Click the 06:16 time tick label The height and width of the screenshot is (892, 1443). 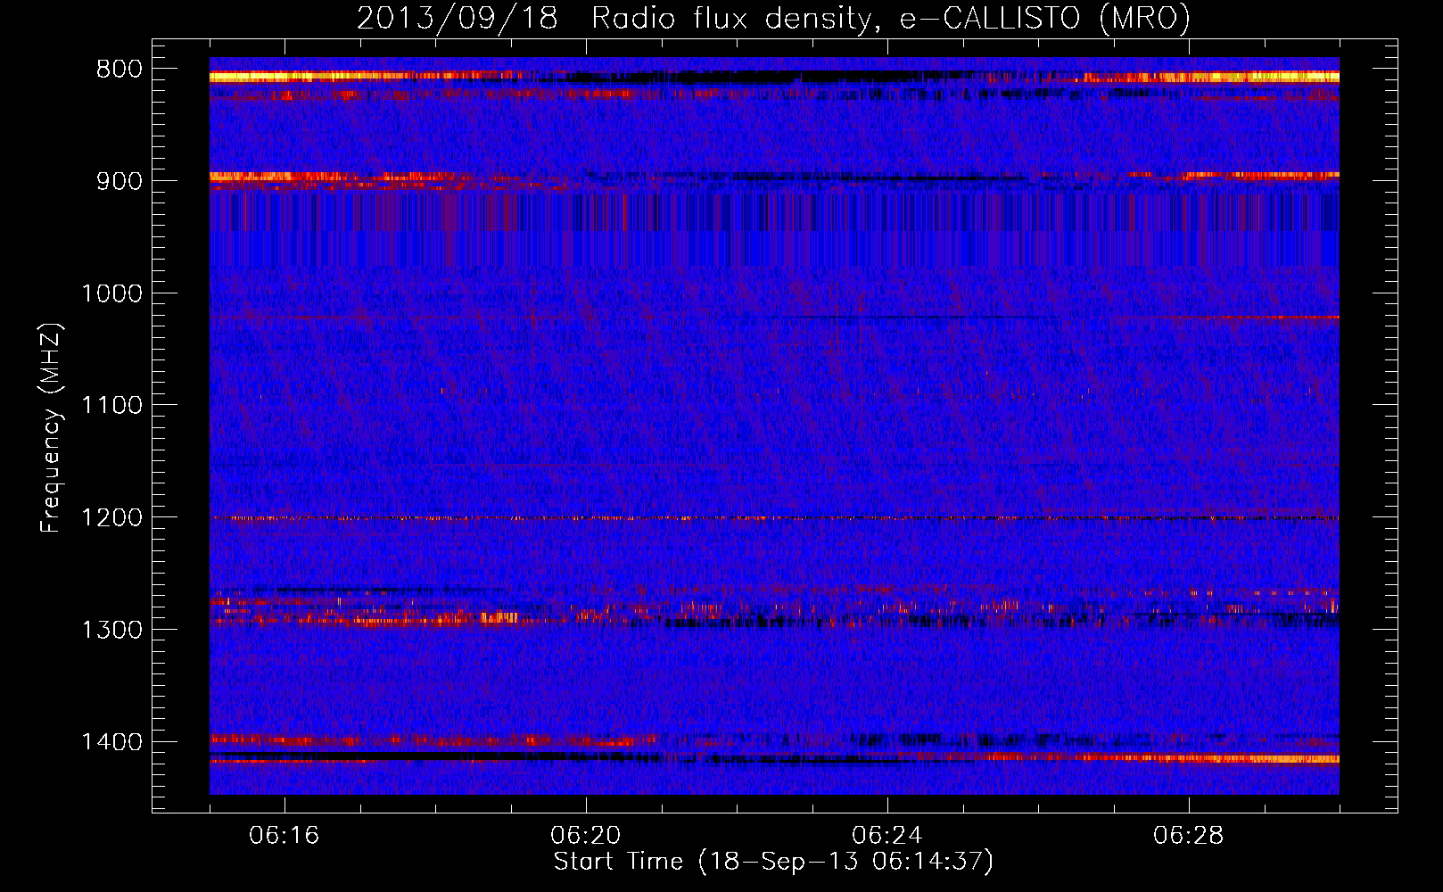[284, 836]
